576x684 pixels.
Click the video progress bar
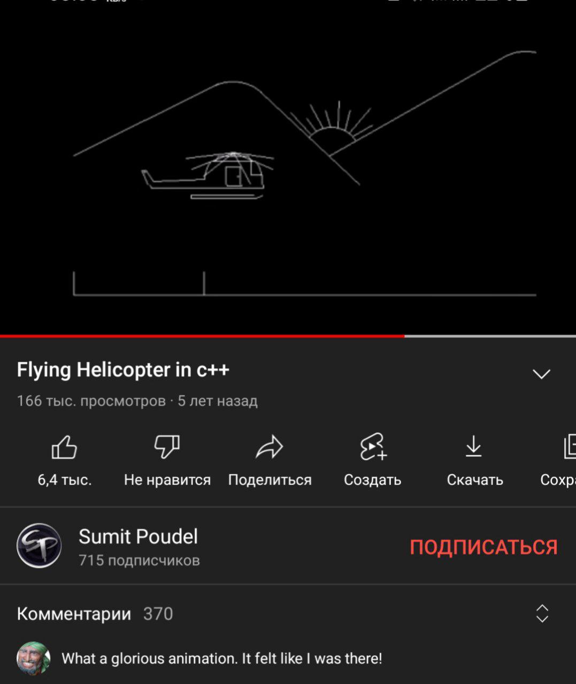(288, 336)
